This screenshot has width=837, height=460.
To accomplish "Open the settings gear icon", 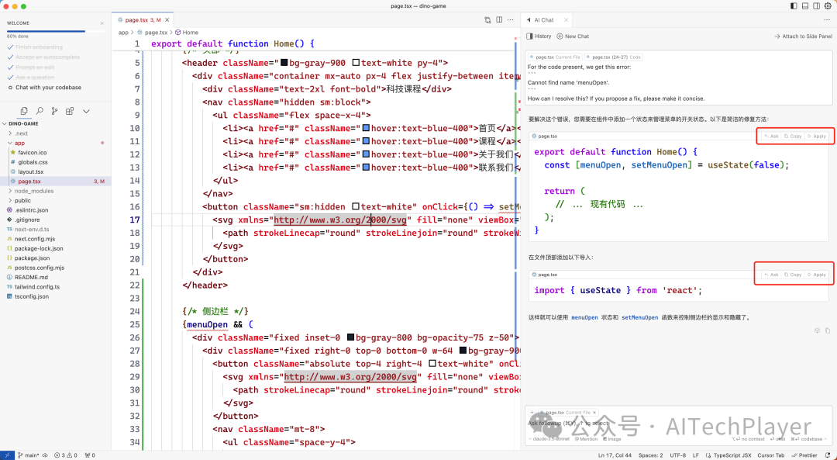I will click(827, 5).
